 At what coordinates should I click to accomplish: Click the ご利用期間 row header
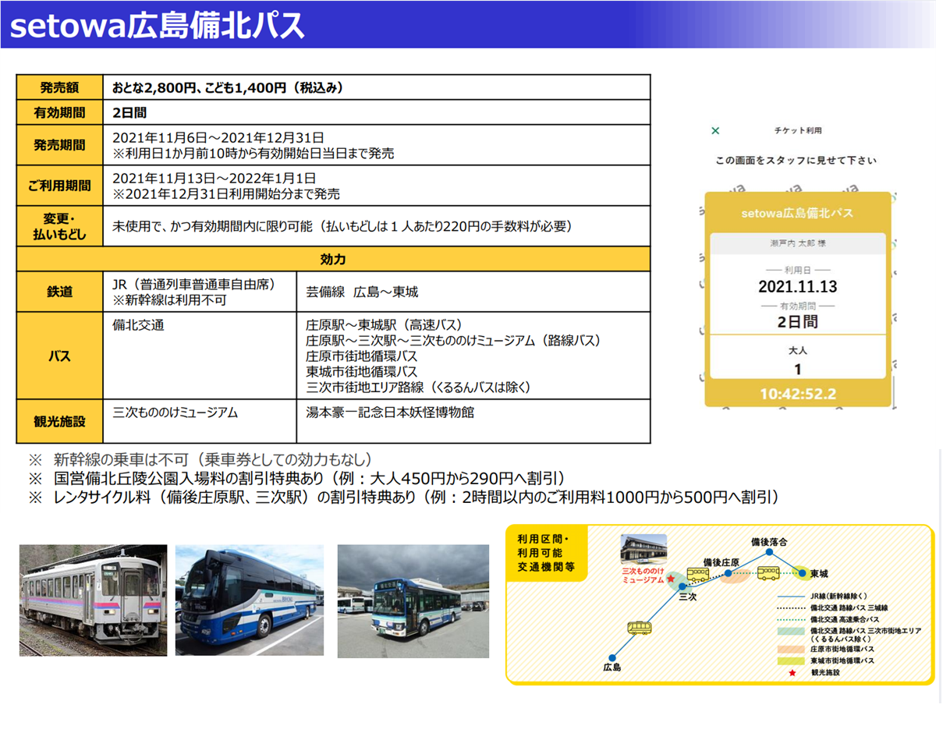pyautogui.click(x=60, y=186)
